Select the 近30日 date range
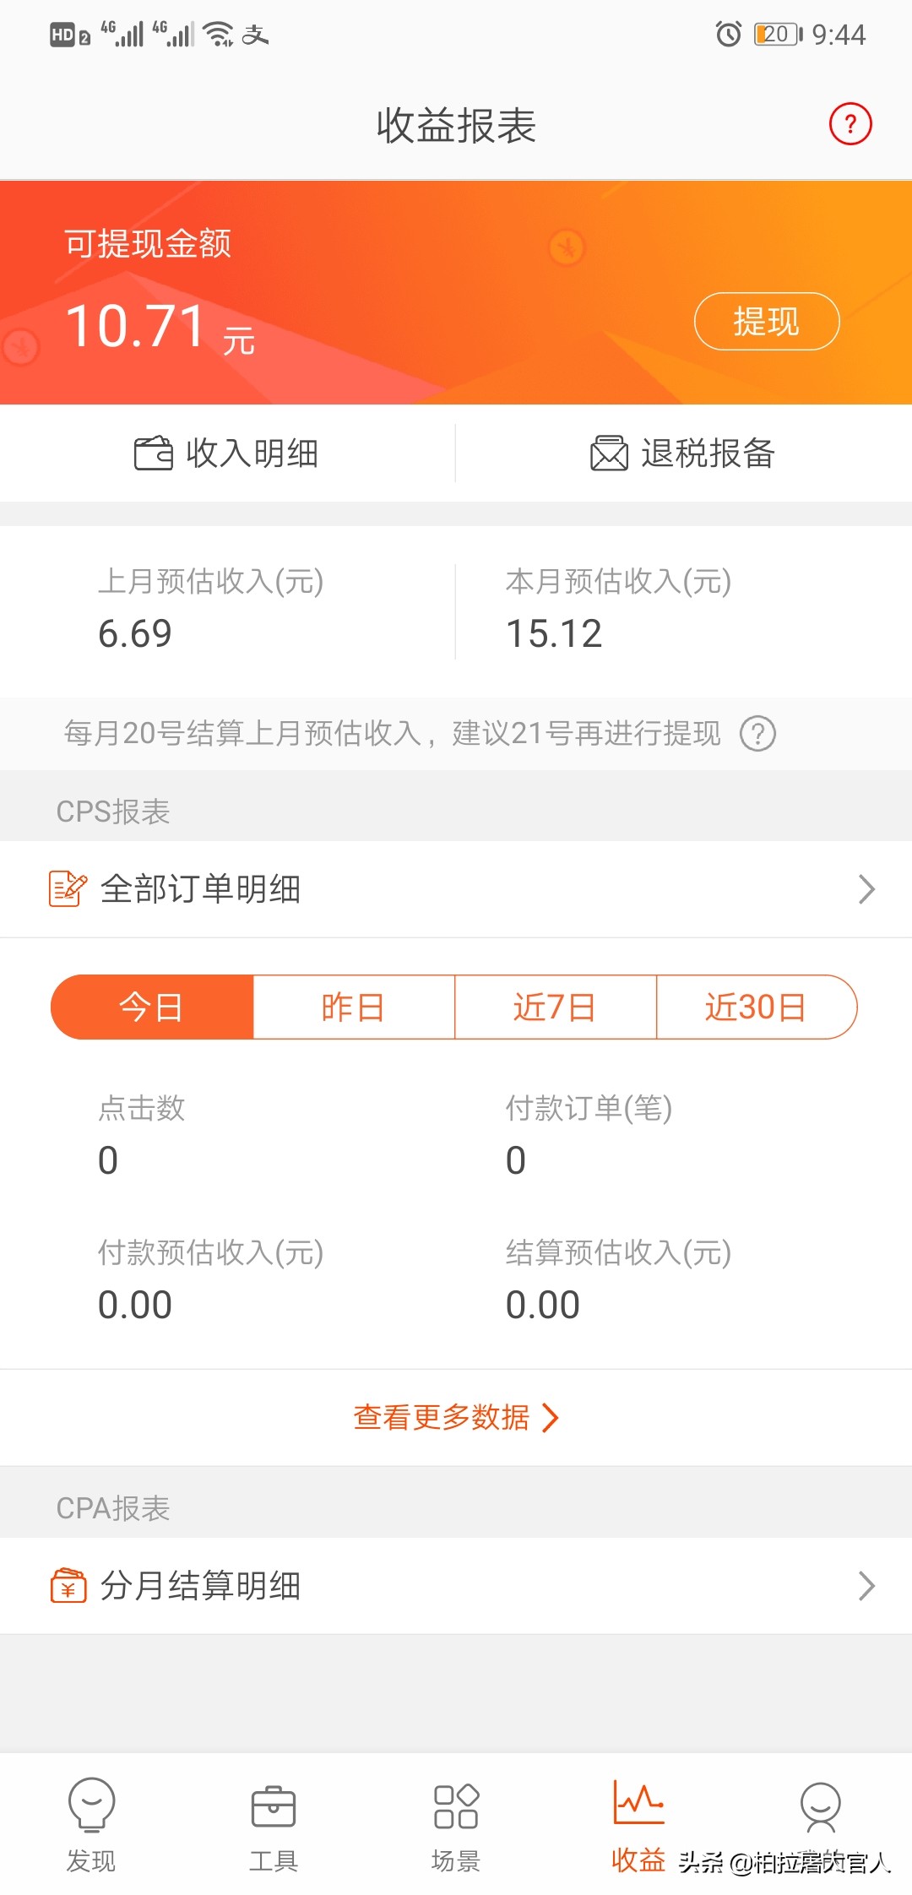 [x=754, y=1007]
